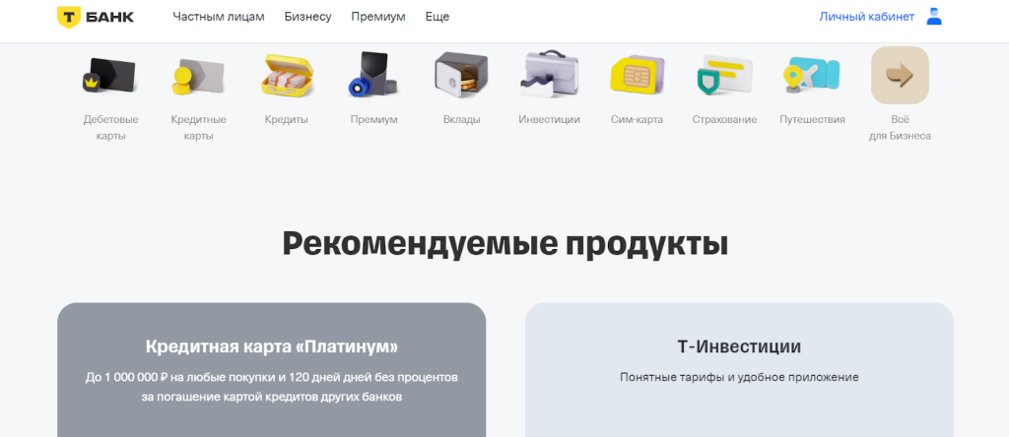Click the text за погашение картой кредитов других банков
Image resolution: width=1009 pixels, height=437 pixels.
point(272,398)
